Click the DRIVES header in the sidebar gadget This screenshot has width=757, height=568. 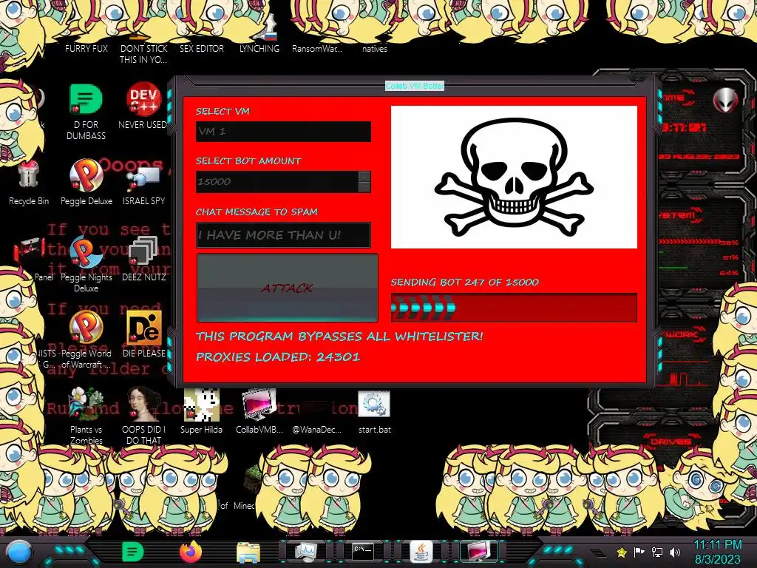click(670, 442)
